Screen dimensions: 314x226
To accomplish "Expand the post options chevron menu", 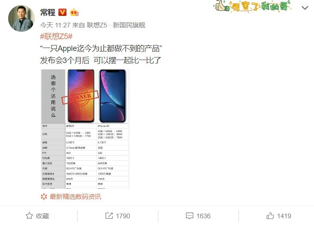I will click(x=305, y=8).
